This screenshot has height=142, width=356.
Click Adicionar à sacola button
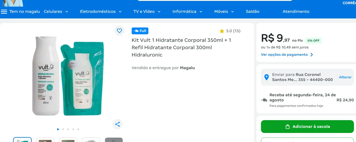pyautogui.click(x=307, y=127)
